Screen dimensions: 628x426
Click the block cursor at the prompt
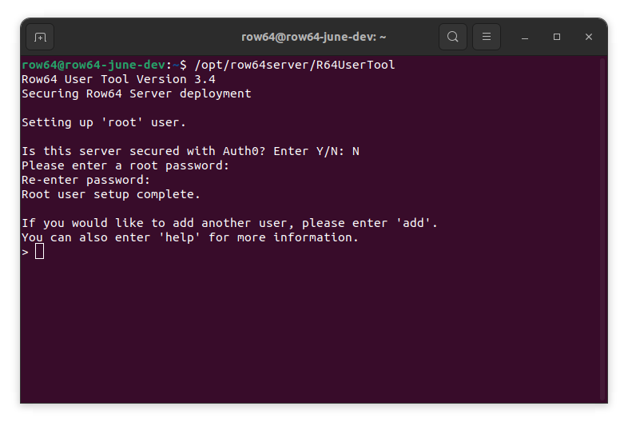40,252
